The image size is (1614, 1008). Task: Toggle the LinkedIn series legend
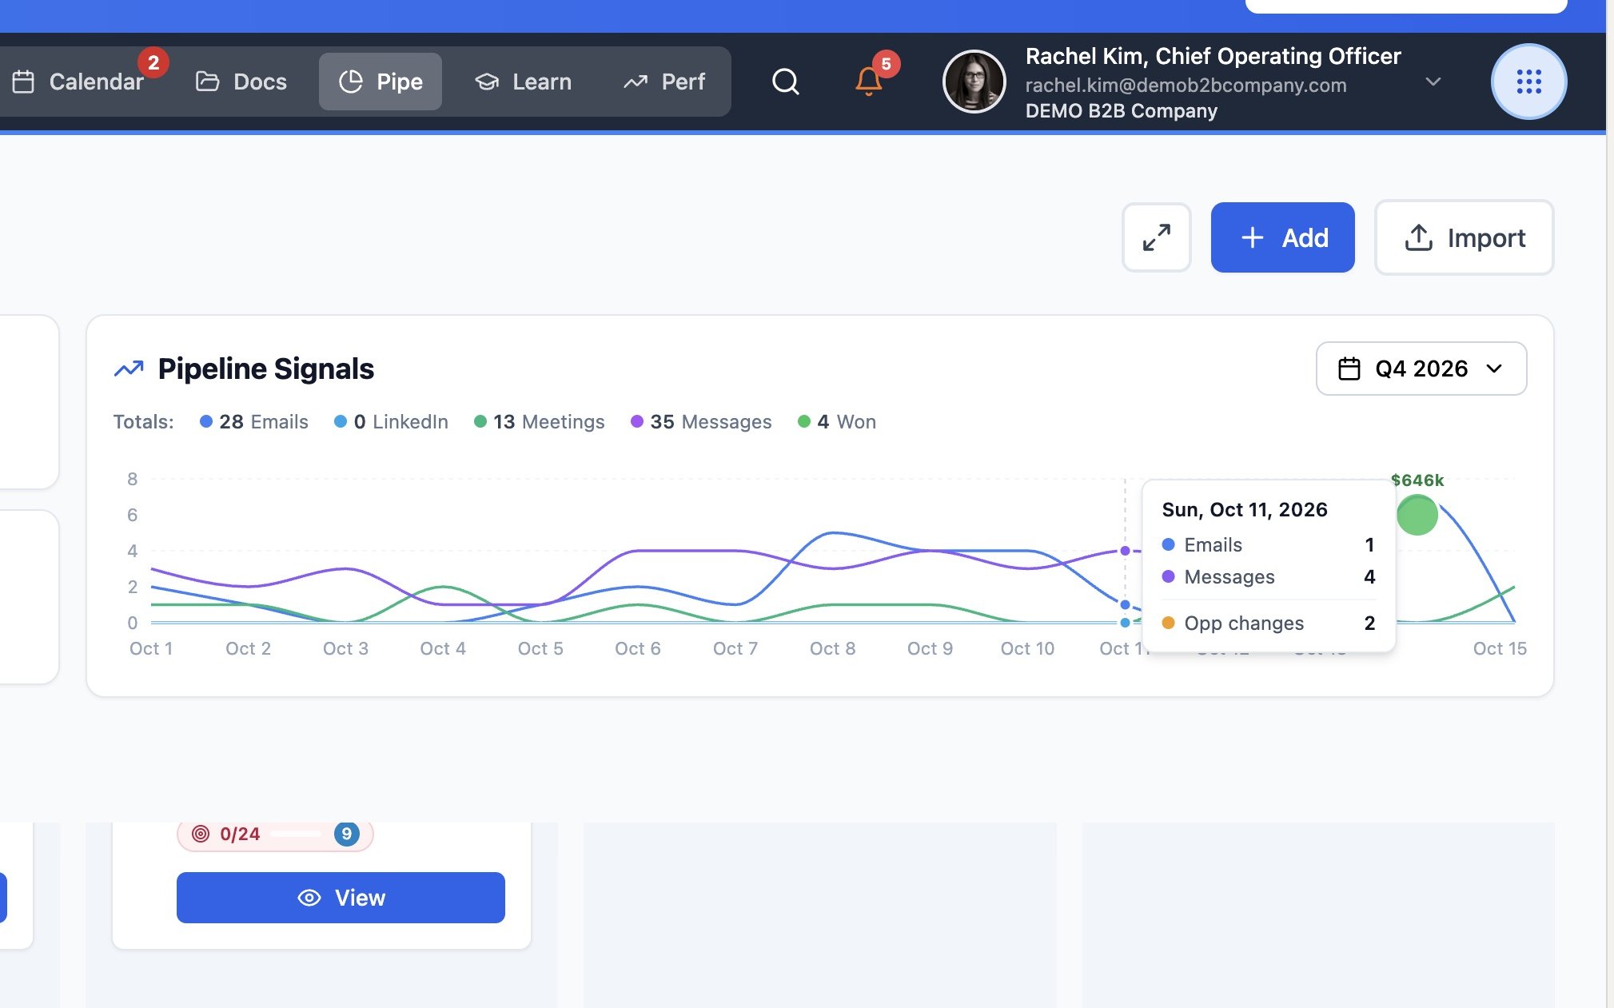[391, 421]
